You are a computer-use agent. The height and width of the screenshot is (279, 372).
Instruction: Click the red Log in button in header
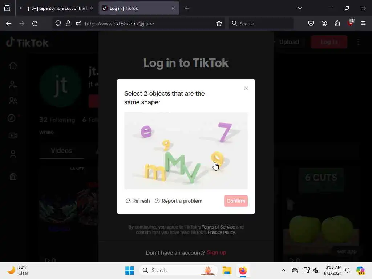(329, 42)
